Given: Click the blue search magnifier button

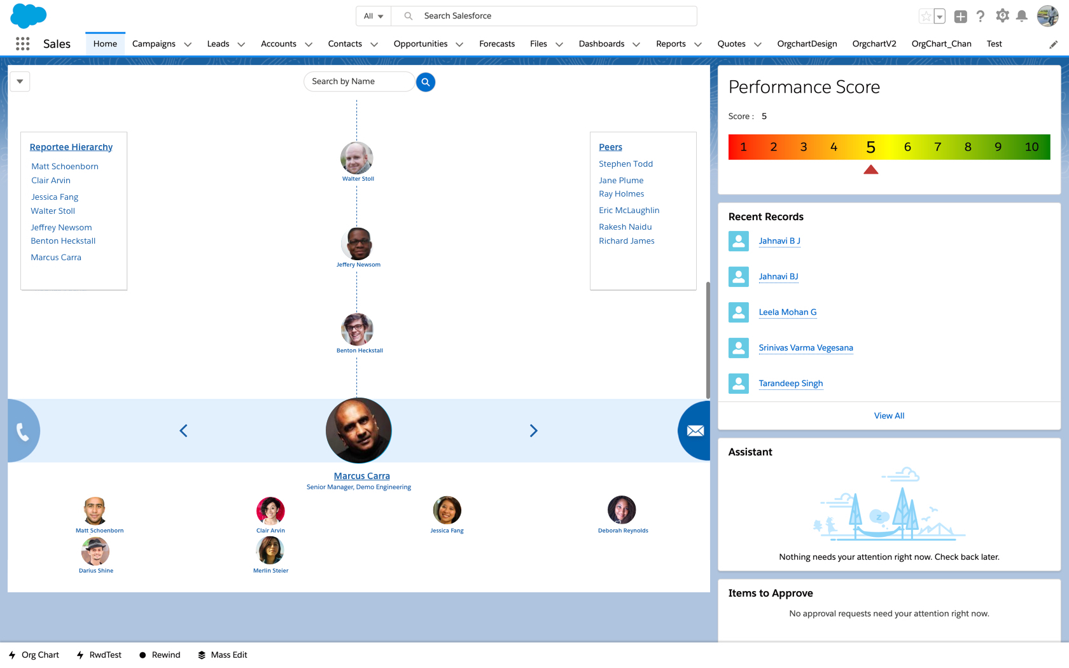Looking at the screenshot, I should point(426,82).
